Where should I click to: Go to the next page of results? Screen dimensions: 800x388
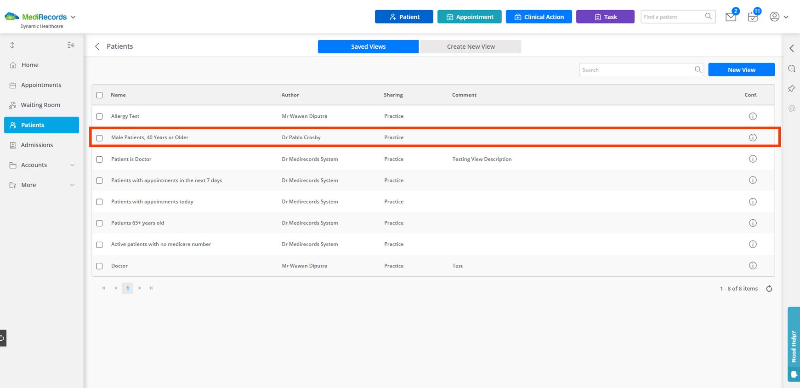(140, 288)
